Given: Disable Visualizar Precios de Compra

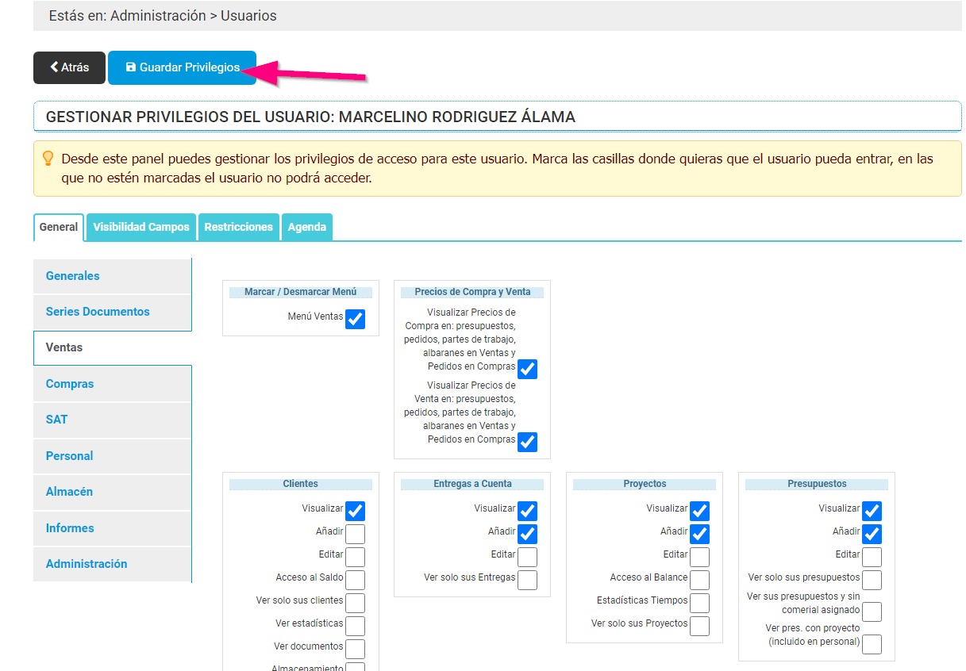Looking at the screenshot, I should pyautogui.click(x=527, y=369).
